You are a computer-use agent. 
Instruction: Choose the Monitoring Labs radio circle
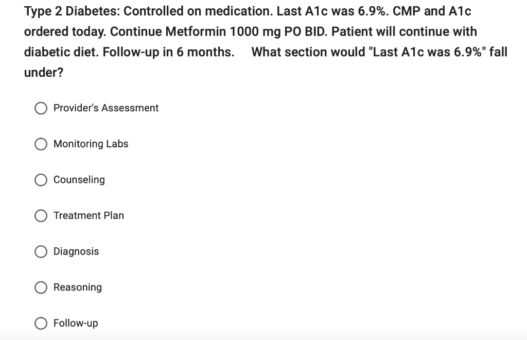tap(41, 144)
